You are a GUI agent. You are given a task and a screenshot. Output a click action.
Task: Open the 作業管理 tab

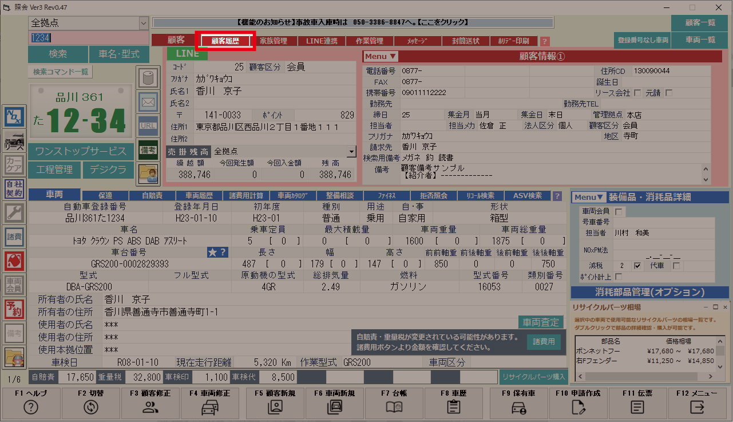(370, 41)
